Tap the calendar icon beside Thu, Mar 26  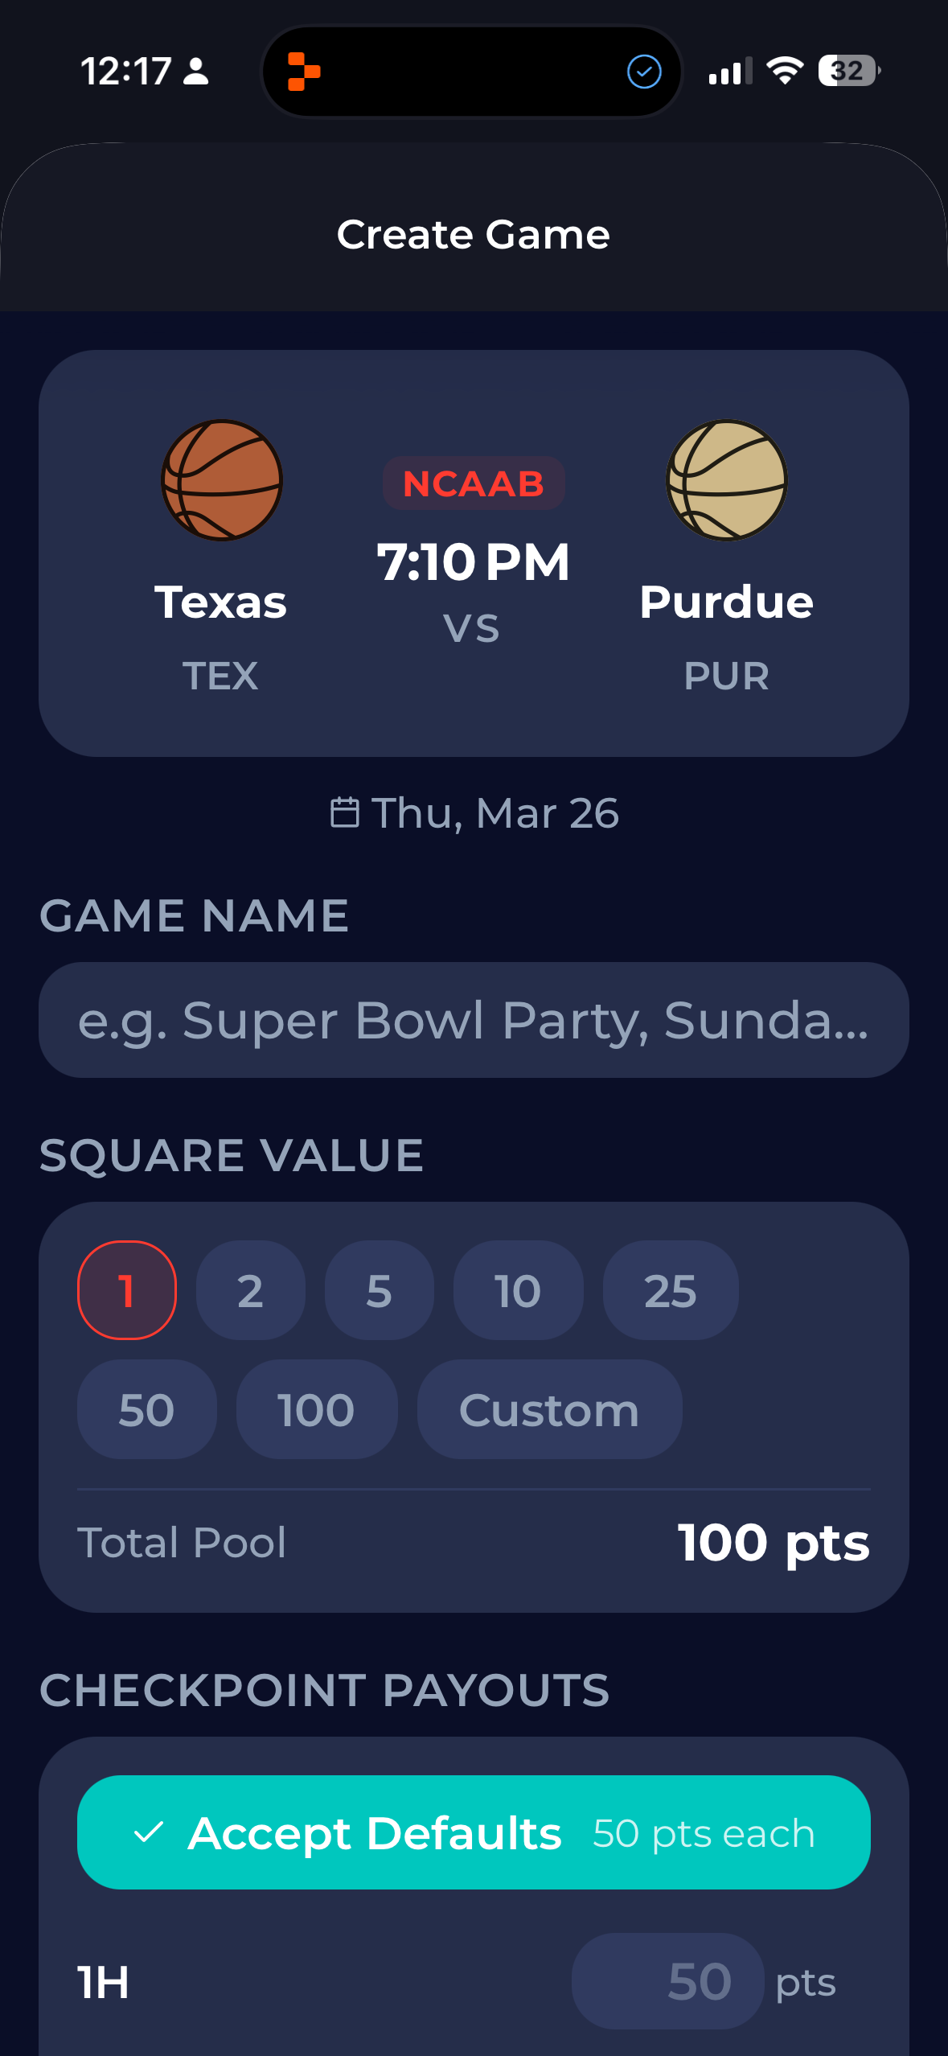click(345, 812)
